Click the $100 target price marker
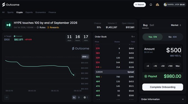 point(85,57)
